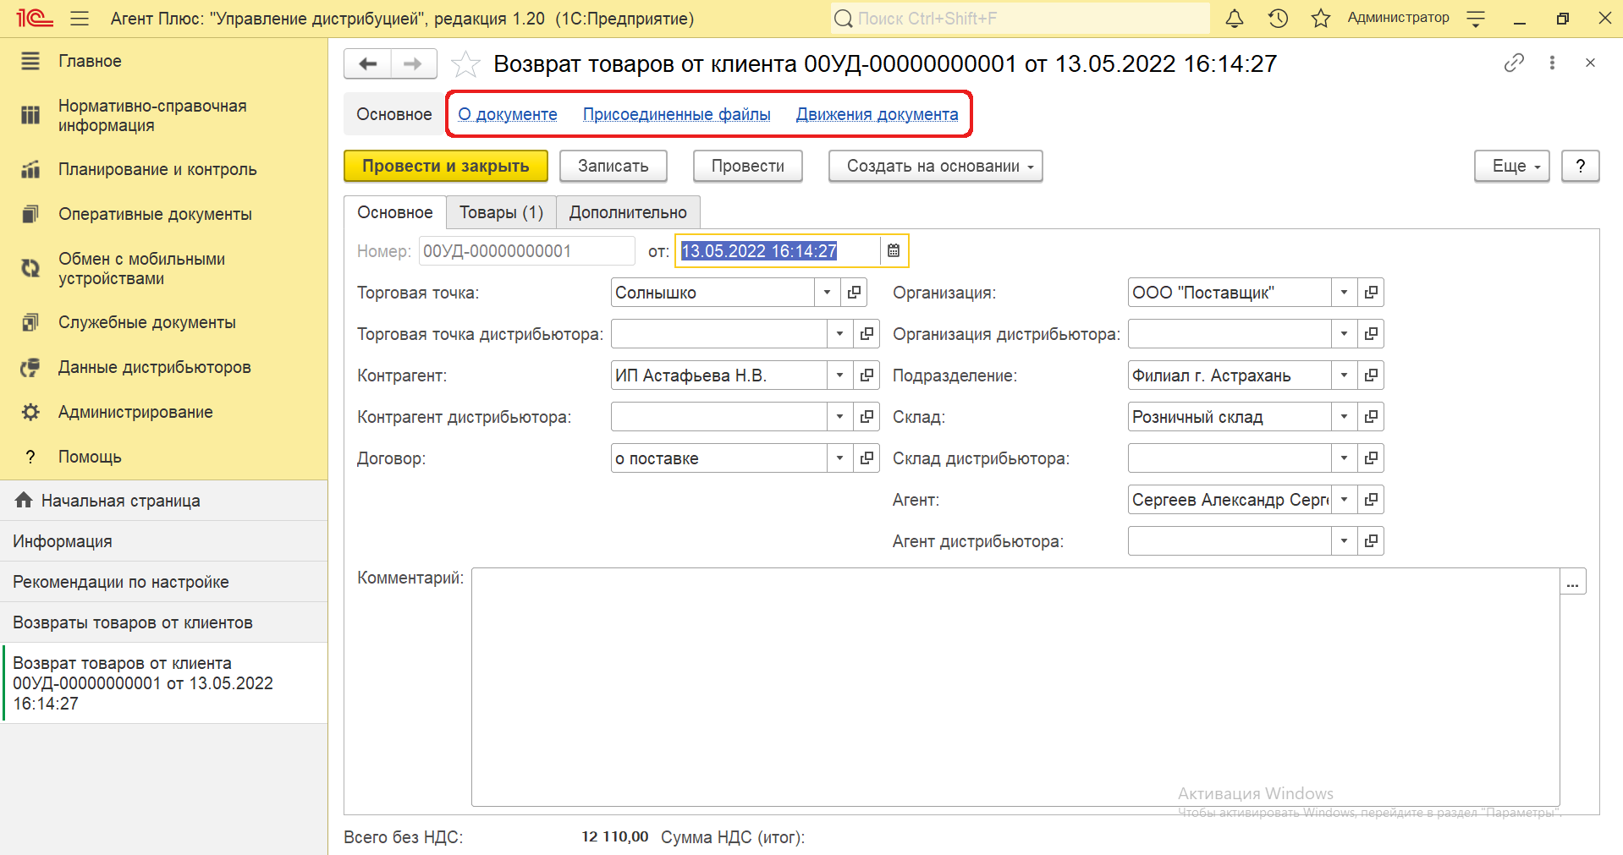Select the inner Основное tab
The height and width of the screenshot is (855, 1623).
tap(395, 212)
